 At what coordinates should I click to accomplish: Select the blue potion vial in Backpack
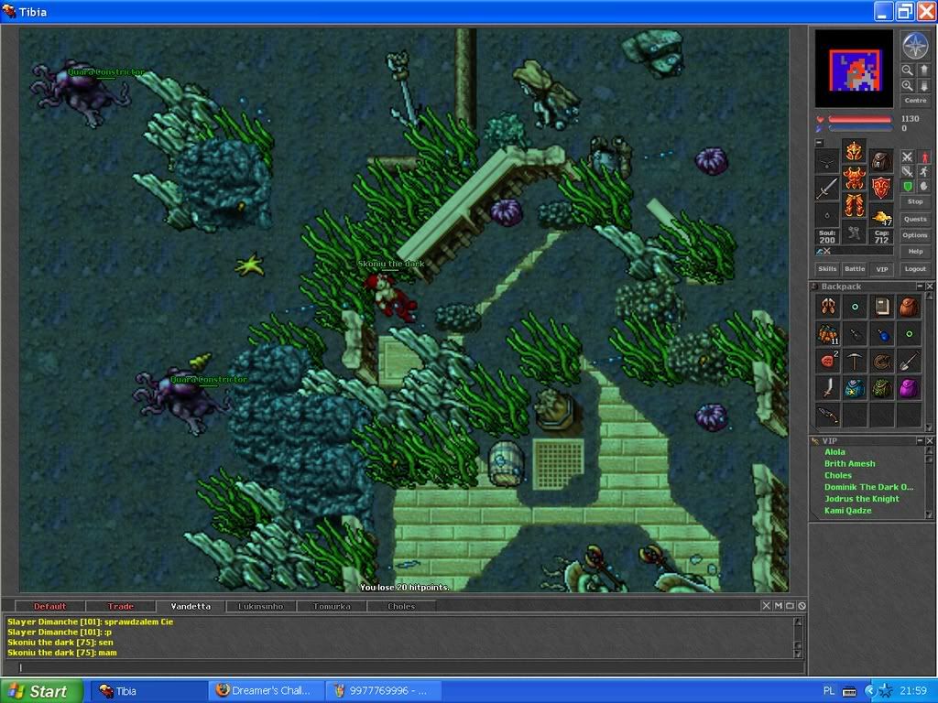(x=882, y=334)
